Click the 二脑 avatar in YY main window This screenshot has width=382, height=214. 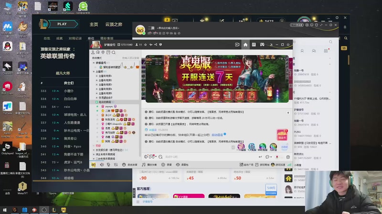point(140,30)
